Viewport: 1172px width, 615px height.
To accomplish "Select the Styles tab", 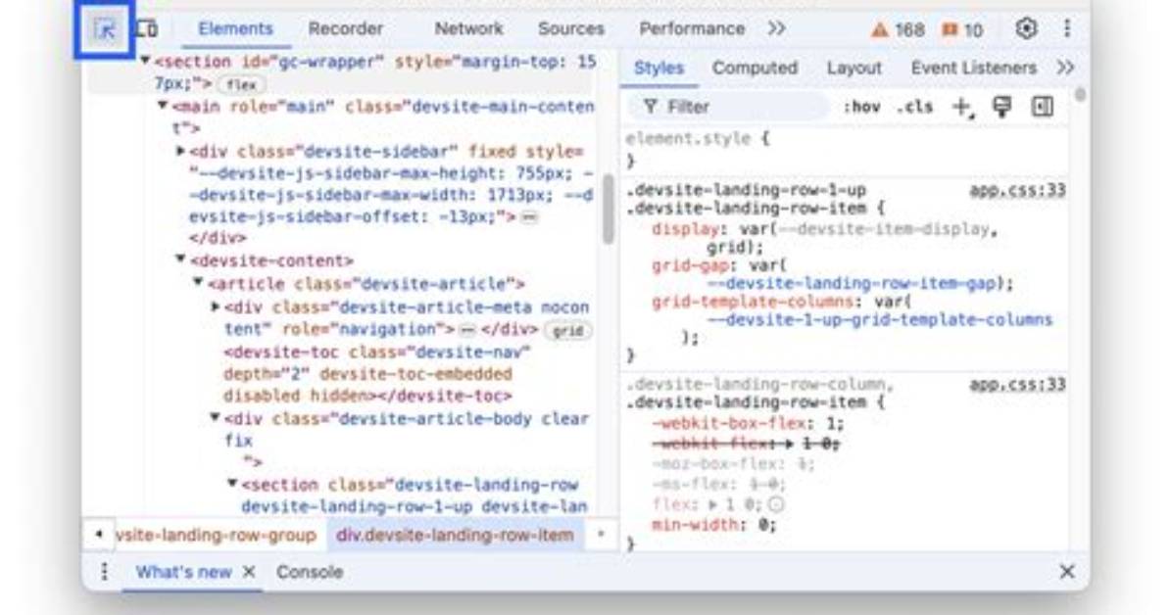I will (659, 68).
